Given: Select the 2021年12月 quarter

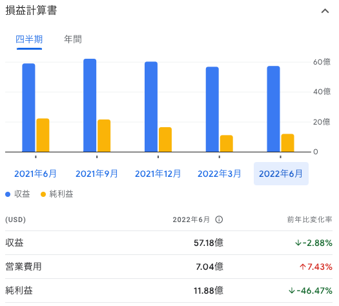Looking at the screenshot, I should click(x=158, y=174).
